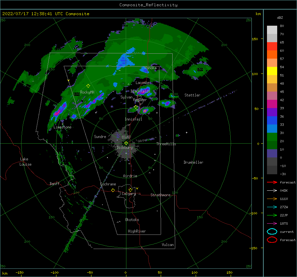297x277 pixels.
Task: Click the magenta 39 dBZ color swatch
Action: (x=272, y=104)
